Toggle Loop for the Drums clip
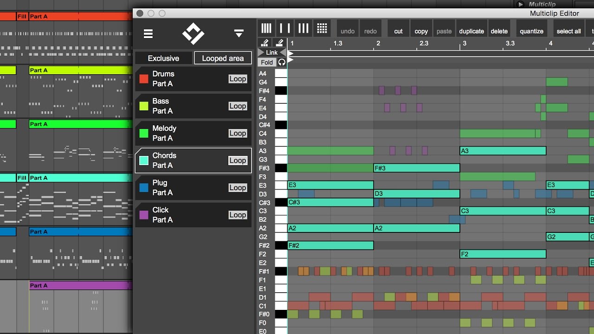This screenshot has height=334, width=594. point(238,79)
